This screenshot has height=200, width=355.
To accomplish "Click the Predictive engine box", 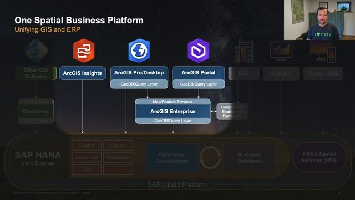I will coord(118,157).
